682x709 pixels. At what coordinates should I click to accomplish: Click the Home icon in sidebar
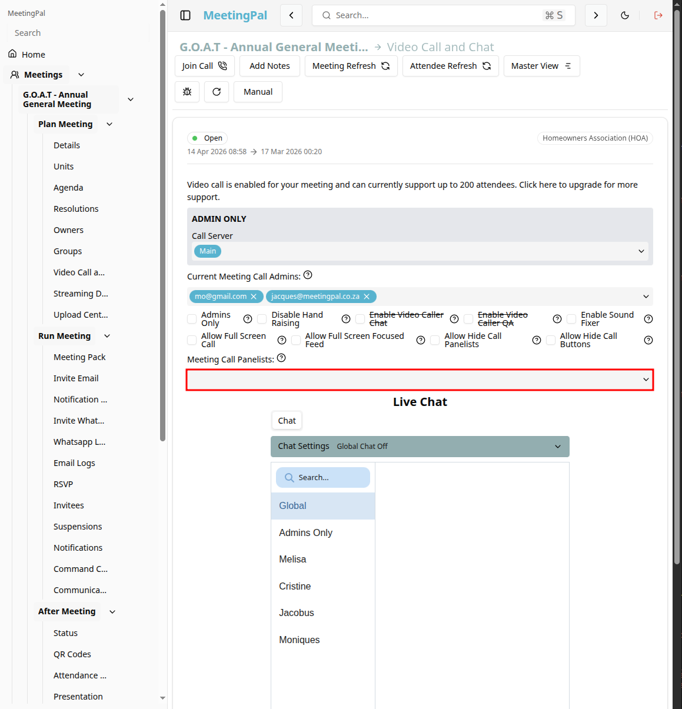(12, 54)
